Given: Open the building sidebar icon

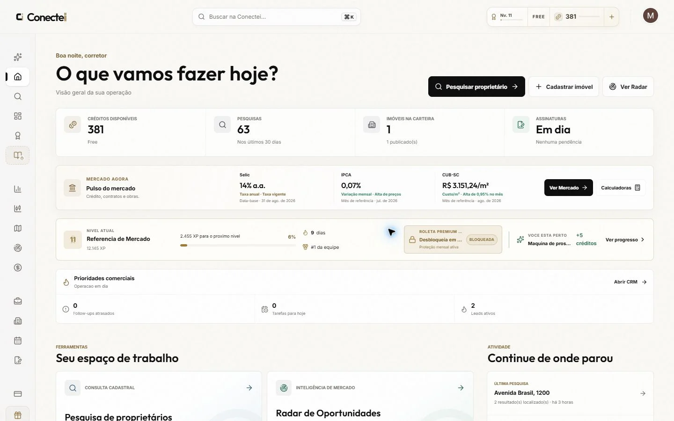Looking at the screenshot, I should [x=18, y=321].
